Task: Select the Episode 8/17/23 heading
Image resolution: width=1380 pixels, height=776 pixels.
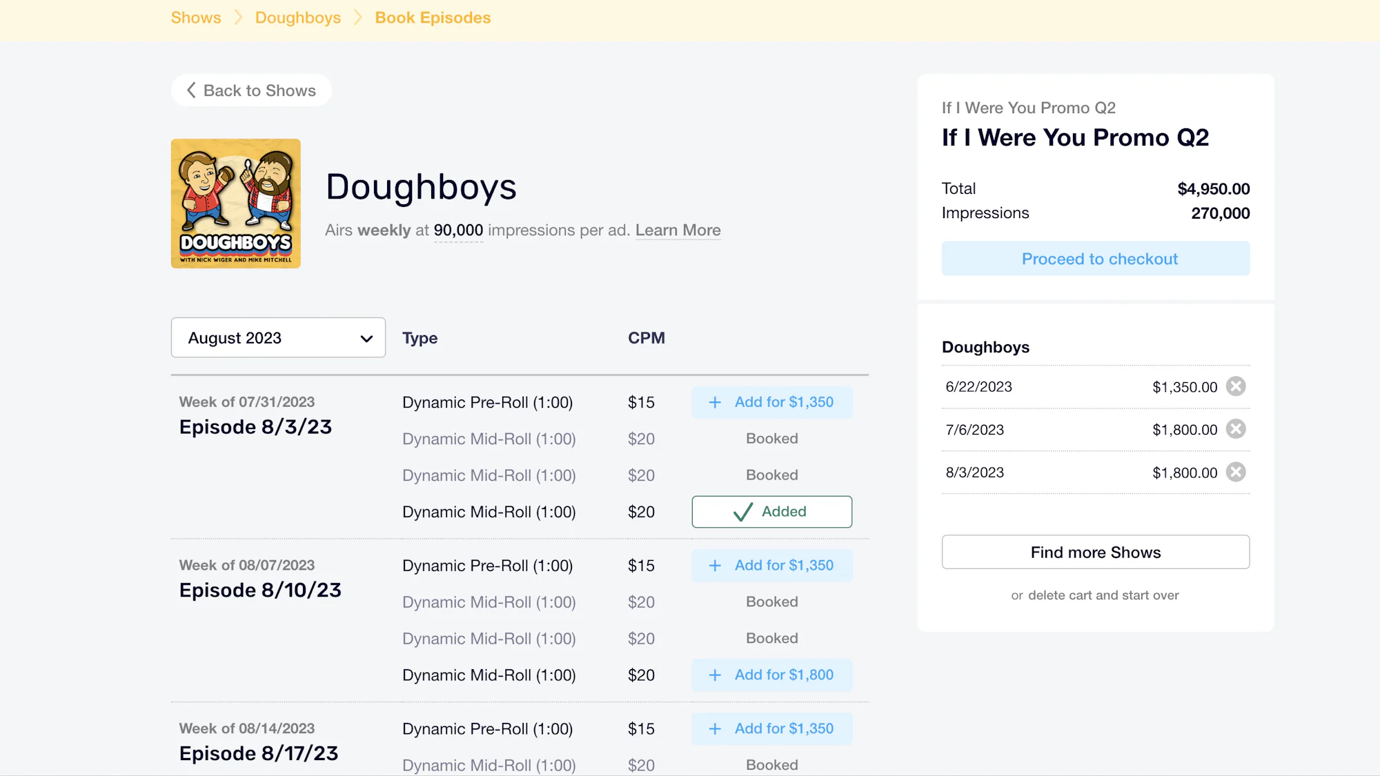Action: [x=259, y=753]
